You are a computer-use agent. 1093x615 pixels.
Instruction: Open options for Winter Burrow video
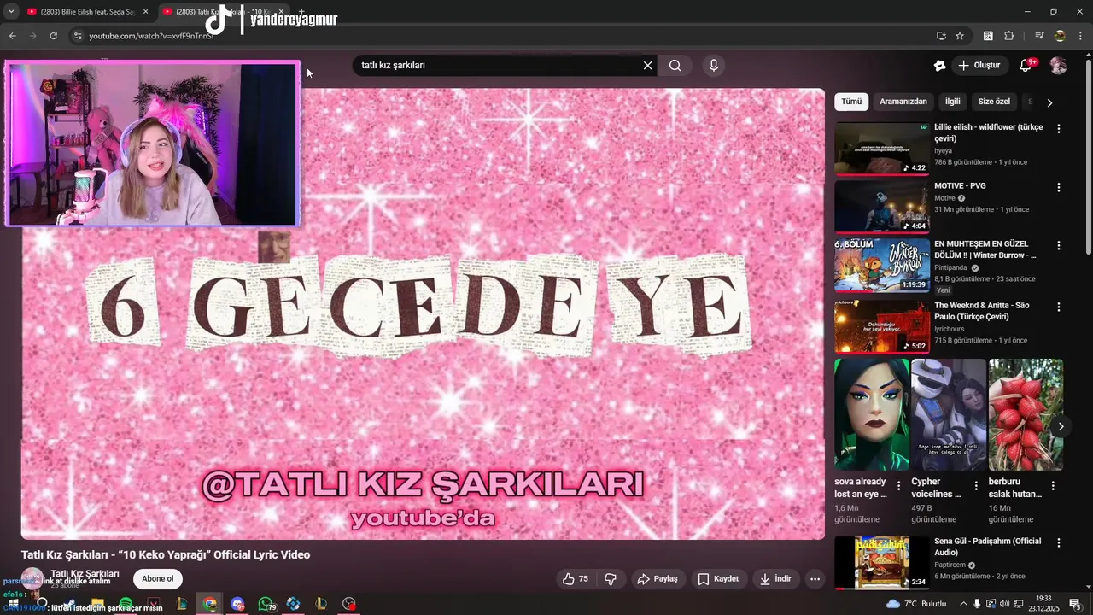coord(1059,245)
